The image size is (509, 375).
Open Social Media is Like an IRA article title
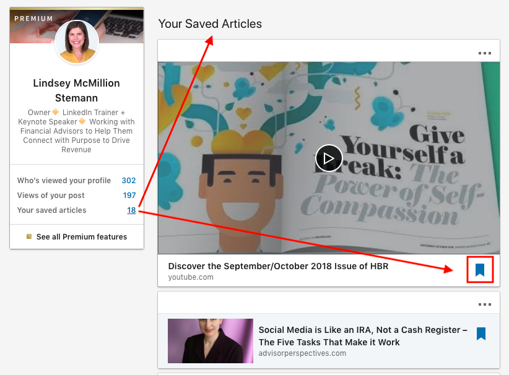tap(363, 336)
